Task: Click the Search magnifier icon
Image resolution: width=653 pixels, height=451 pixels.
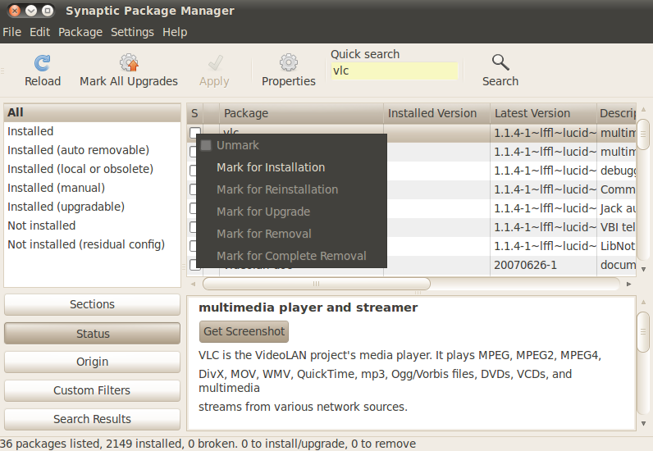Action: pos(500,63)
